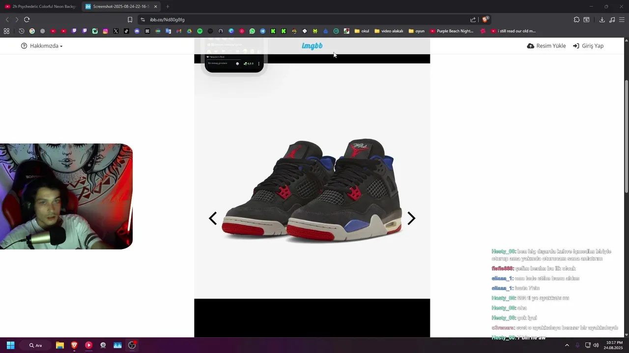Open the TikTok bookmark icon
This screenshot has height=353, width=629.
(x=126, y=31)
